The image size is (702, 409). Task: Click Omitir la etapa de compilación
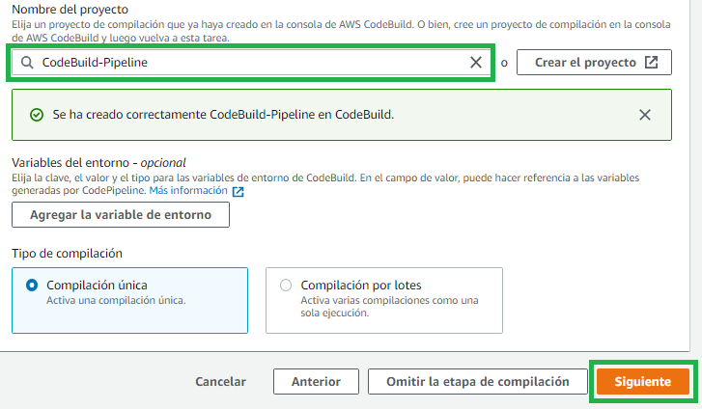pos(478,381)
